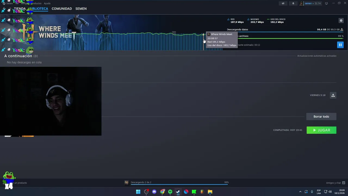Open the green K Kick taskbar app
The height and width of the screenshot is (196, 348).
(x=194, y=192)
